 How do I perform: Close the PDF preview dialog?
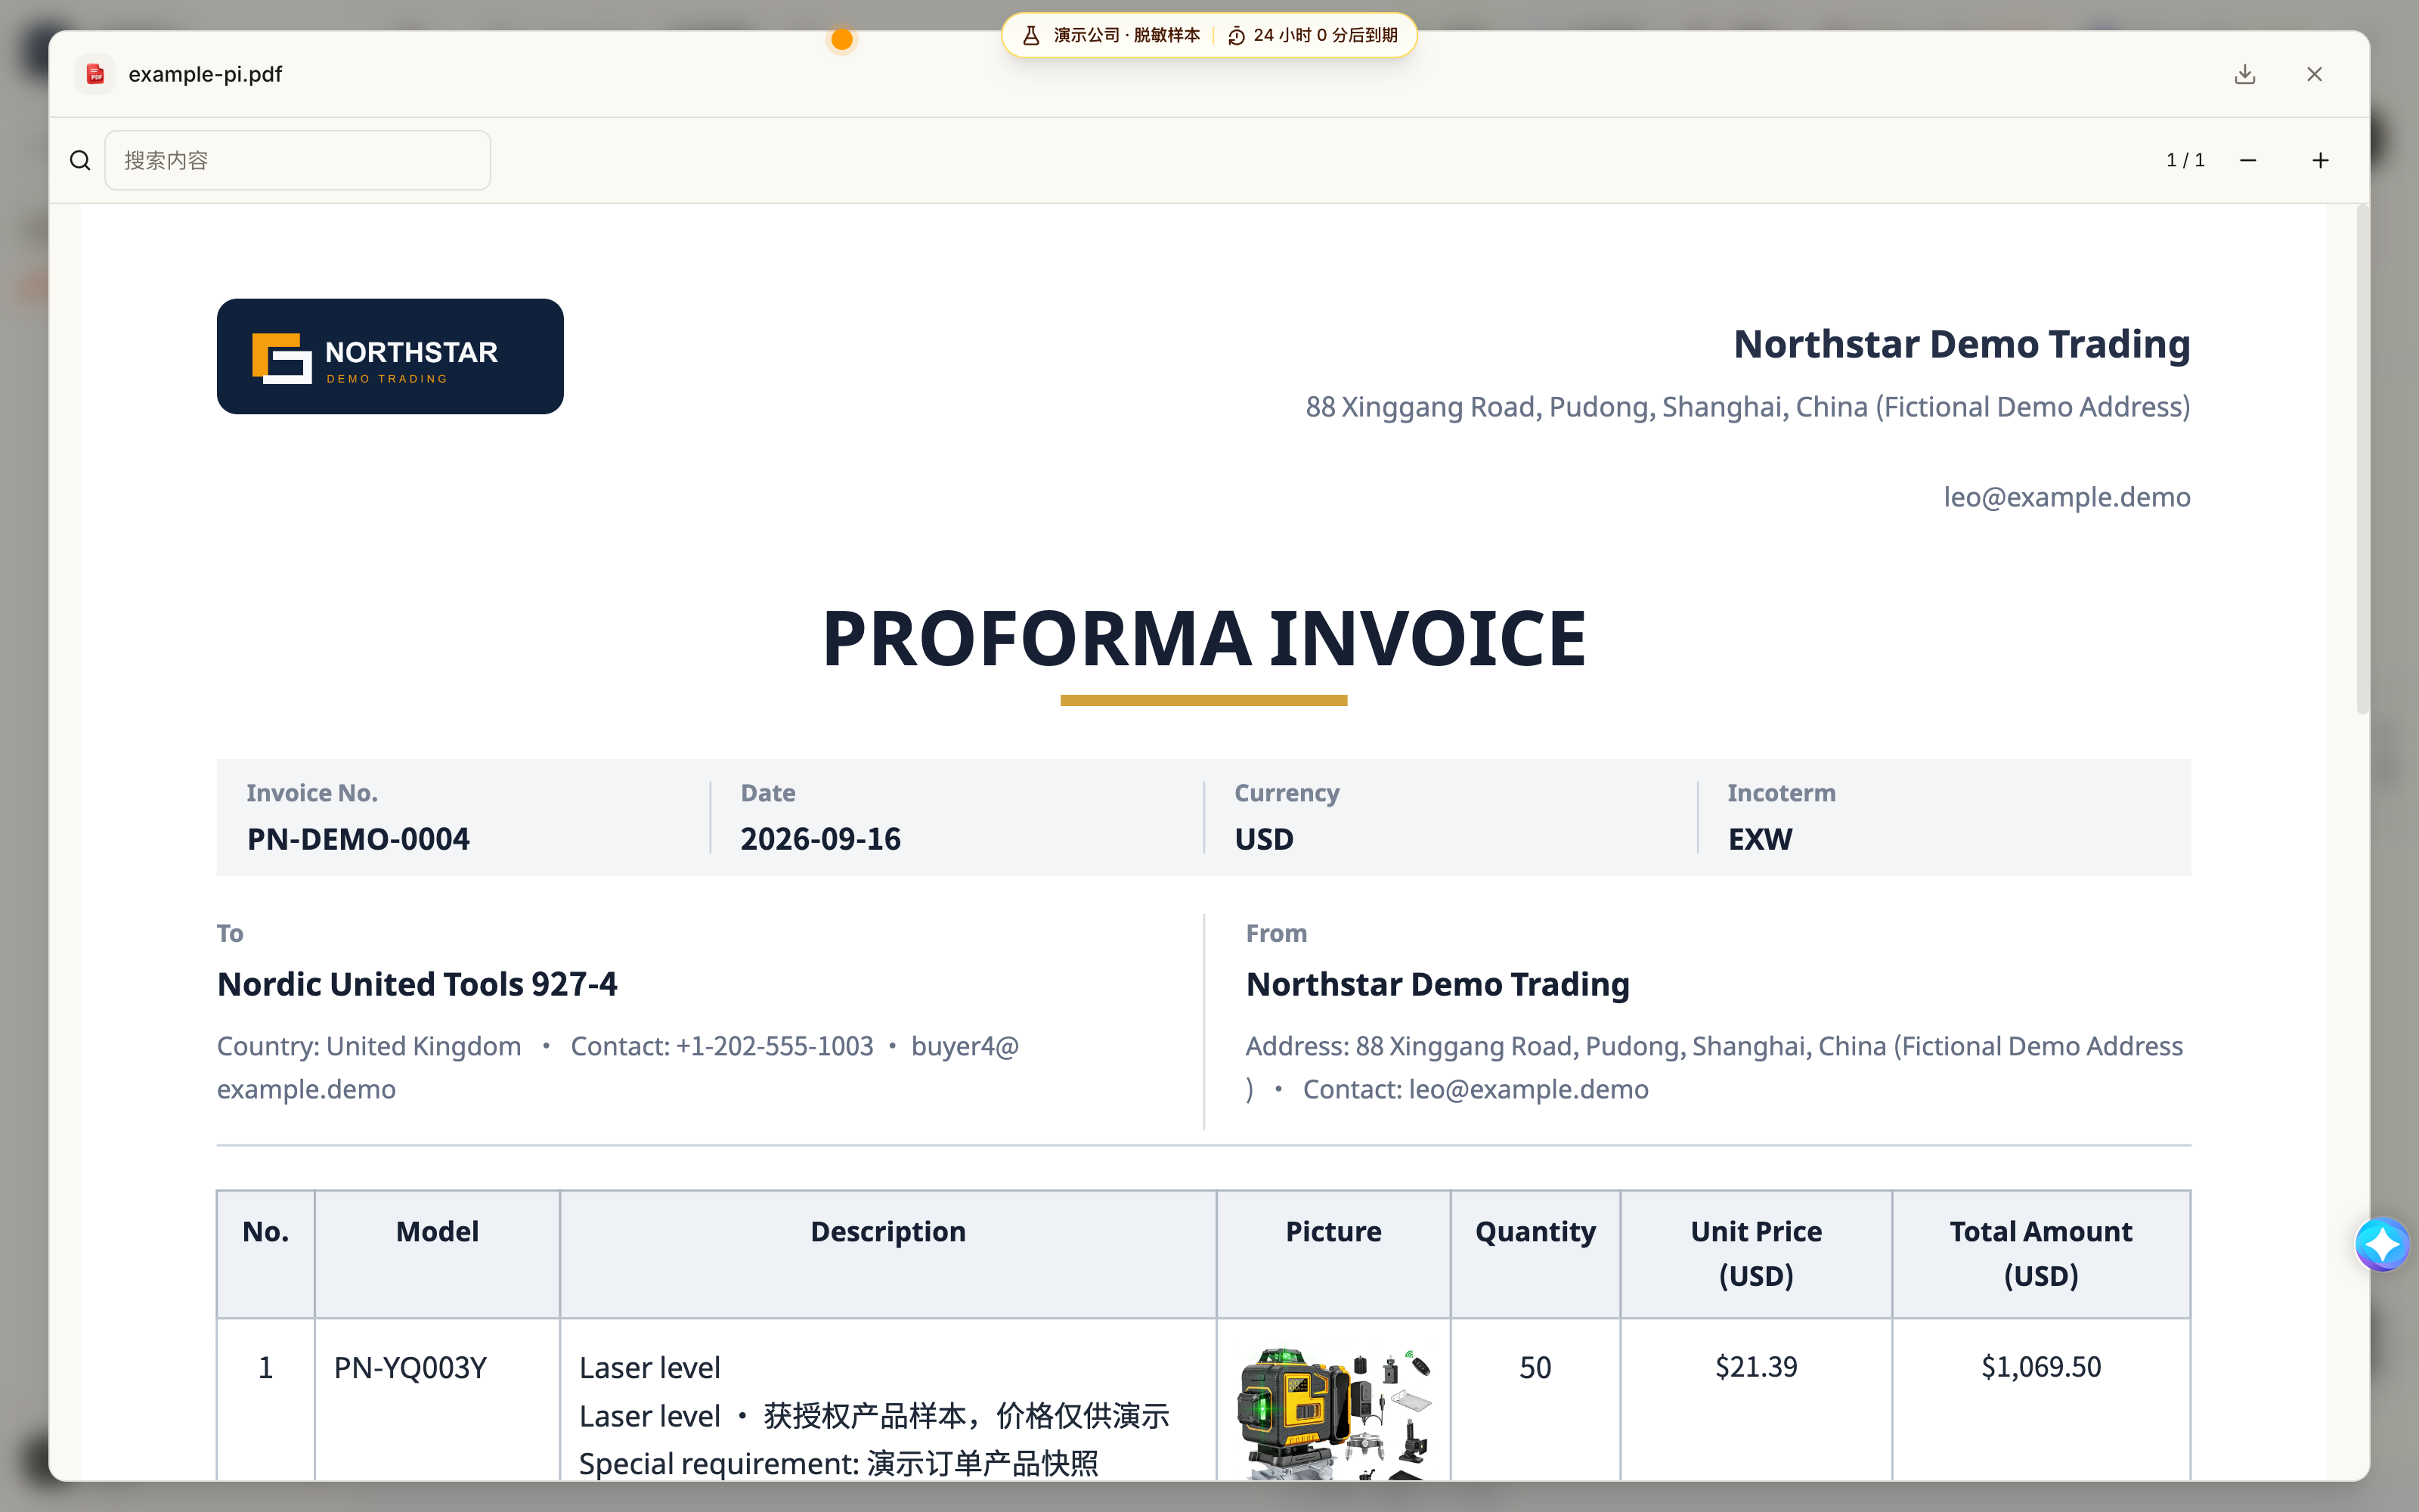2314,74
